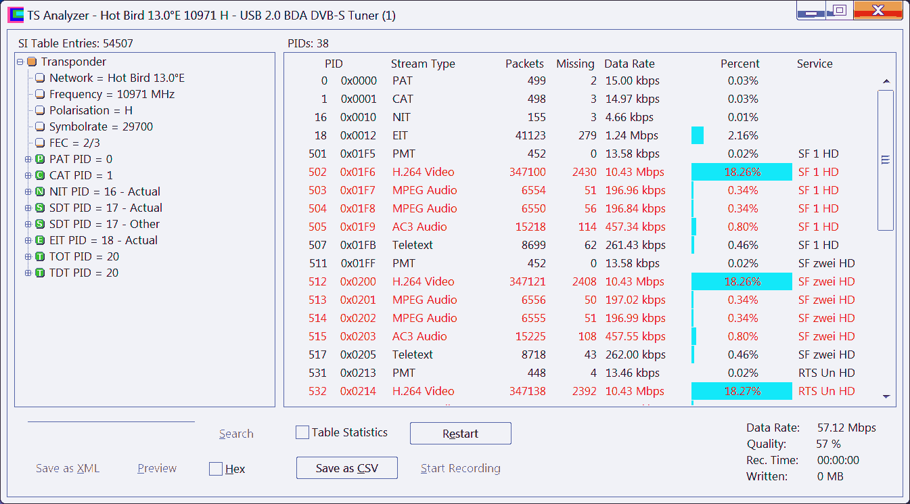Click the S icon for SDT Other

[40, 225]
